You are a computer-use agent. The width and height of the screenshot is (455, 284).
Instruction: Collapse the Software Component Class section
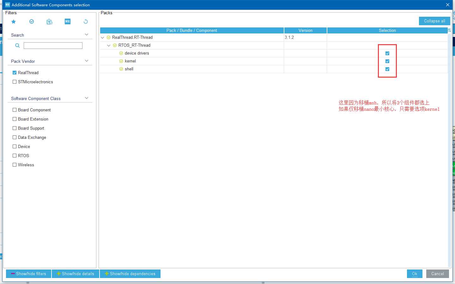point(87,98)
